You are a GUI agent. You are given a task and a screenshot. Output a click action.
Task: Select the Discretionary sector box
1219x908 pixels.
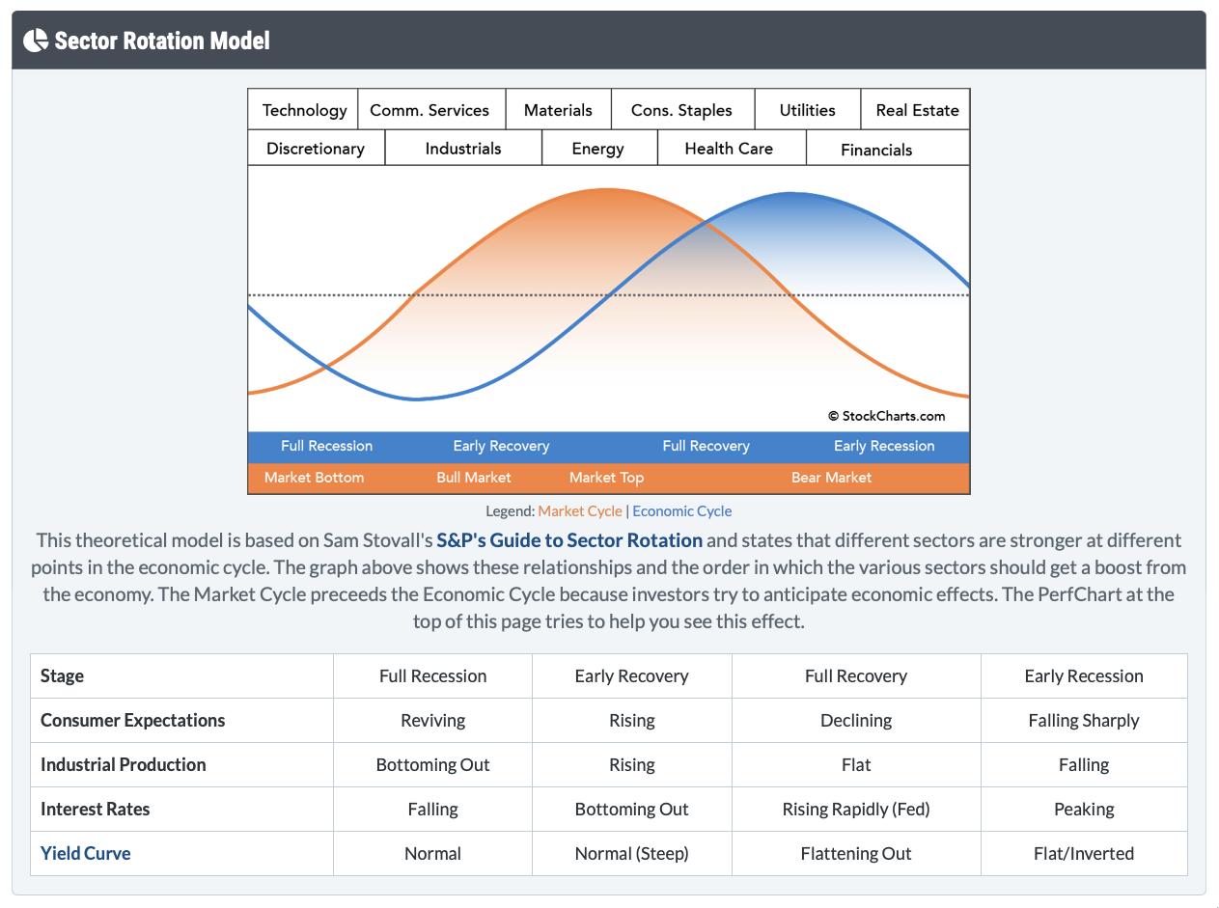(316, 149)
